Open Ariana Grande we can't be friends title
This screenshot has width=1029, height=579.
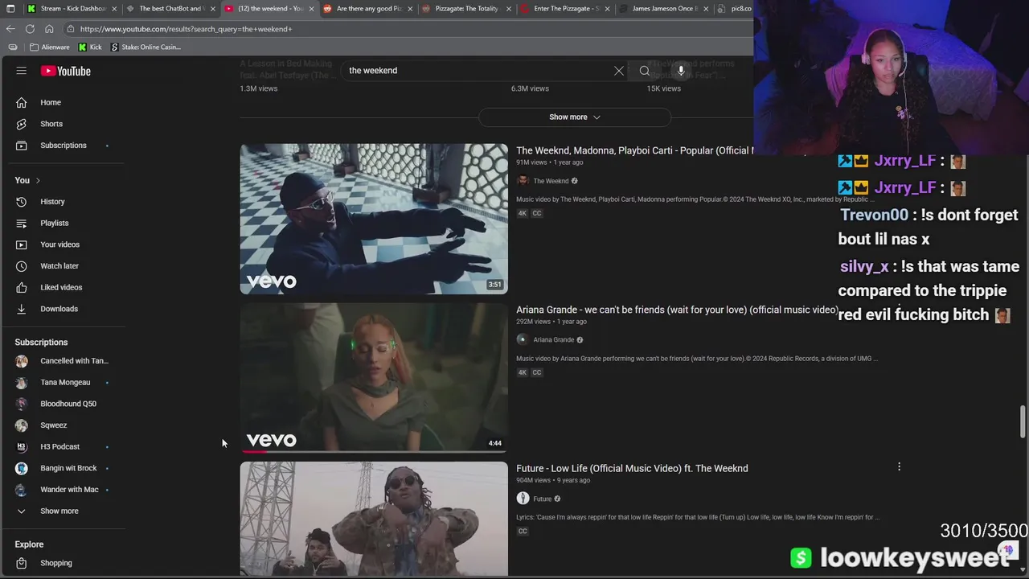[677, 310]
